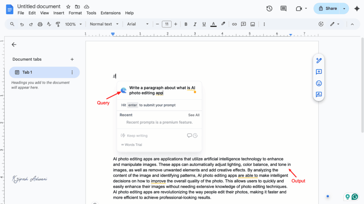This screenshot has height=204, width=364.
Task: Insert a link using the link icon
Action: (x=234, y=24)
